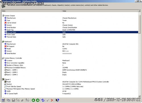Click red X icon beside Can be locked
This screenshot has width=142, height=103.
5,23
